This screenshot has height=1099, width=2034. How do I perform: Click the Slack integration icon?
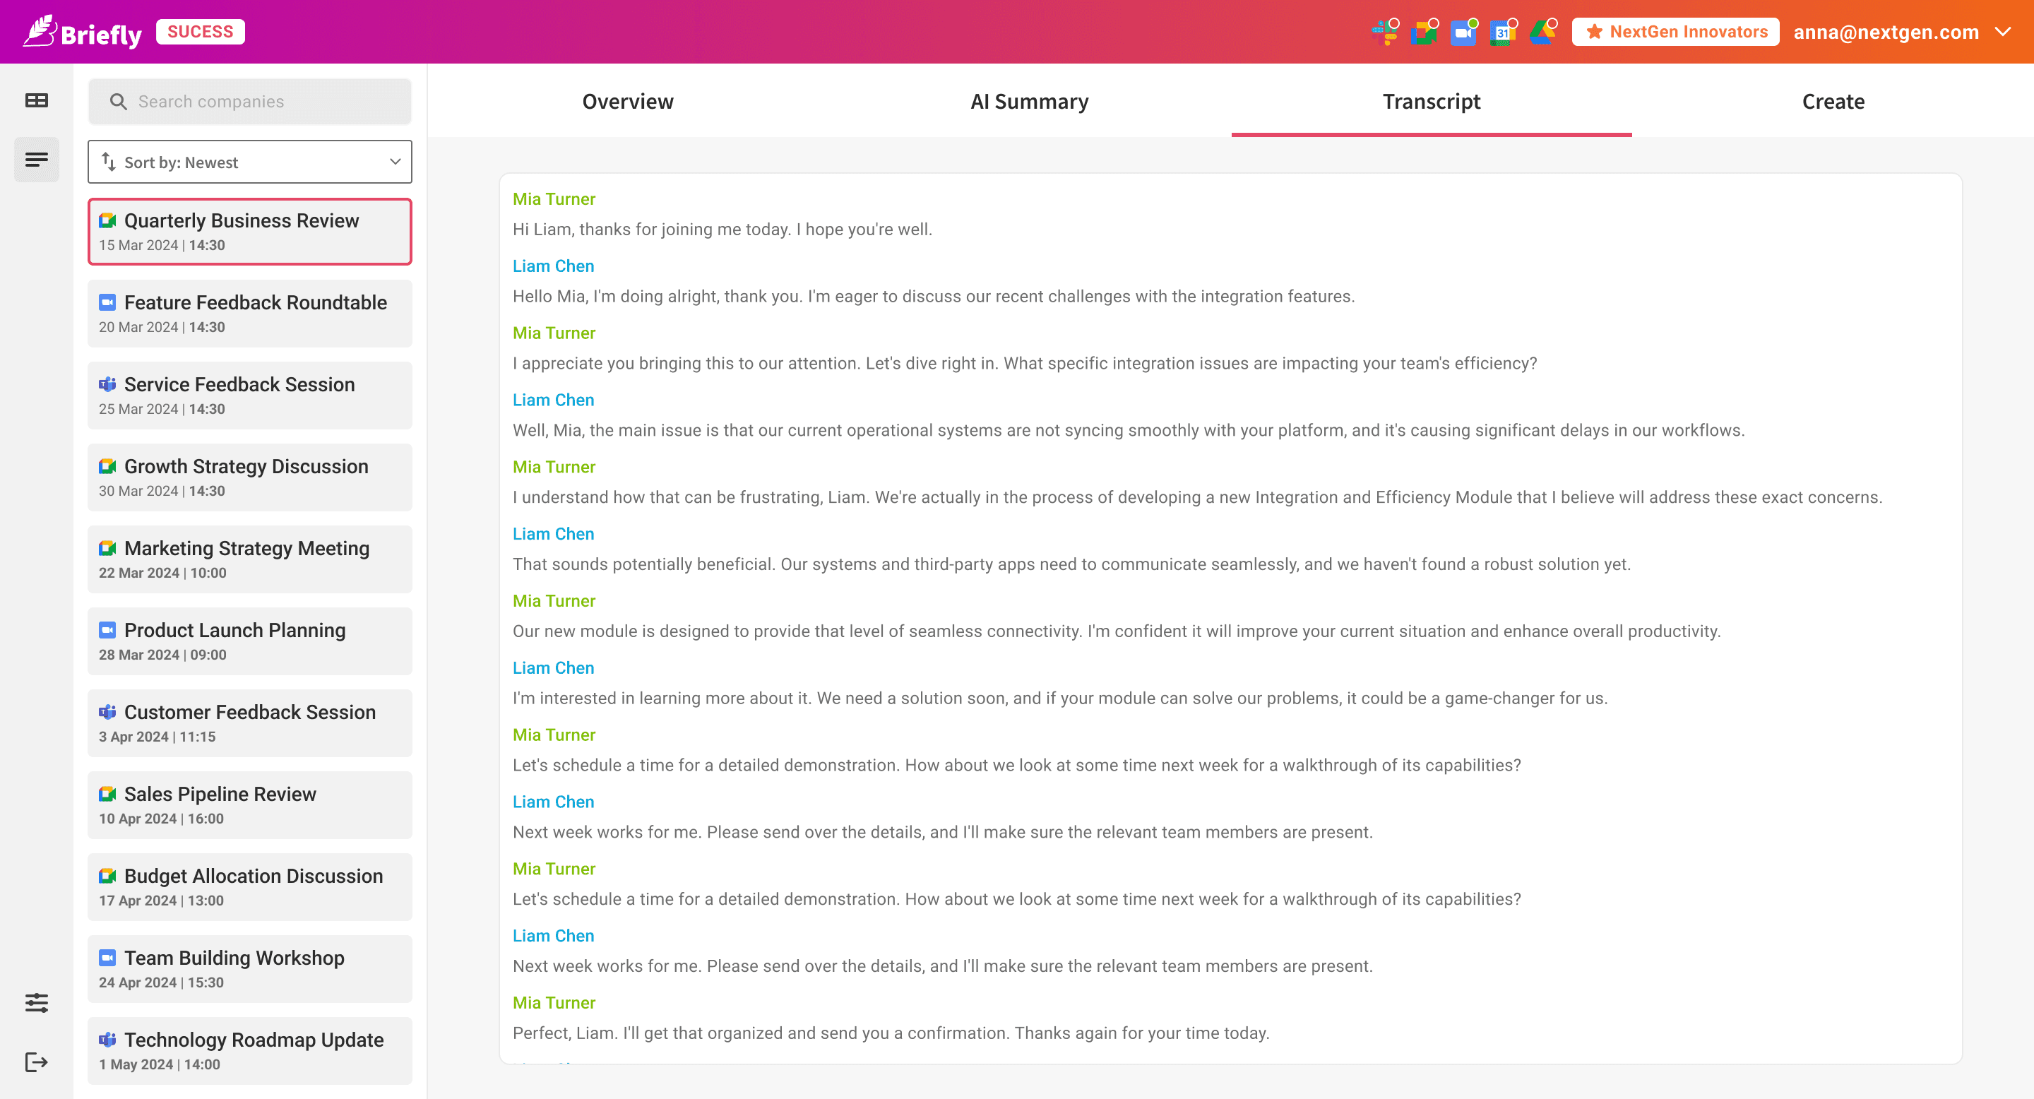1384,32
